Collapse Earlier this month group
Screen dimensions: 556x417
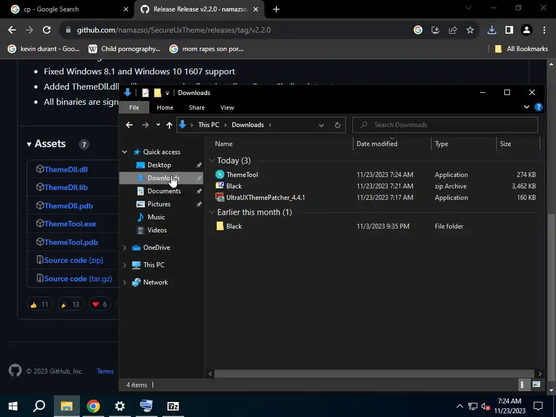coord(212,212)
